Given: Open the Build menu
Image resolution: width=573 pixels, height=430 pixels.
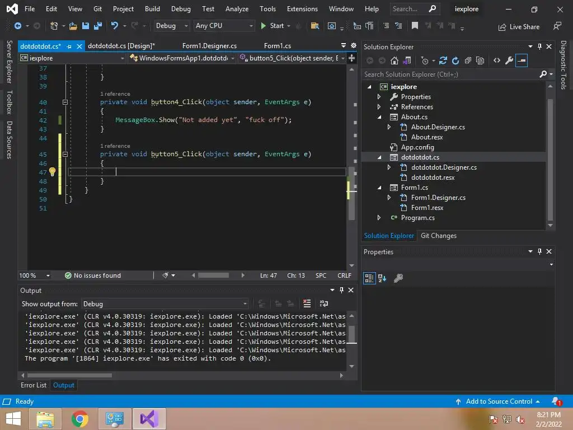Looking at the screenshot, I should (152, 9).
